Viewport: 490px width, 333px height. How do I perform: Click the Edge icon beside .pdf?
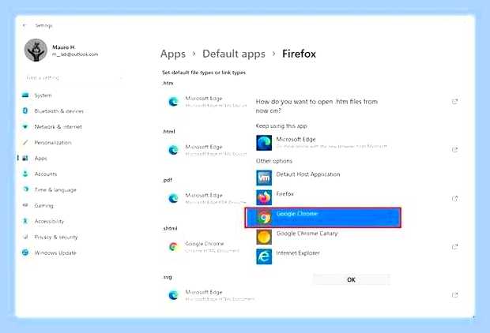[x=173, y=198]
